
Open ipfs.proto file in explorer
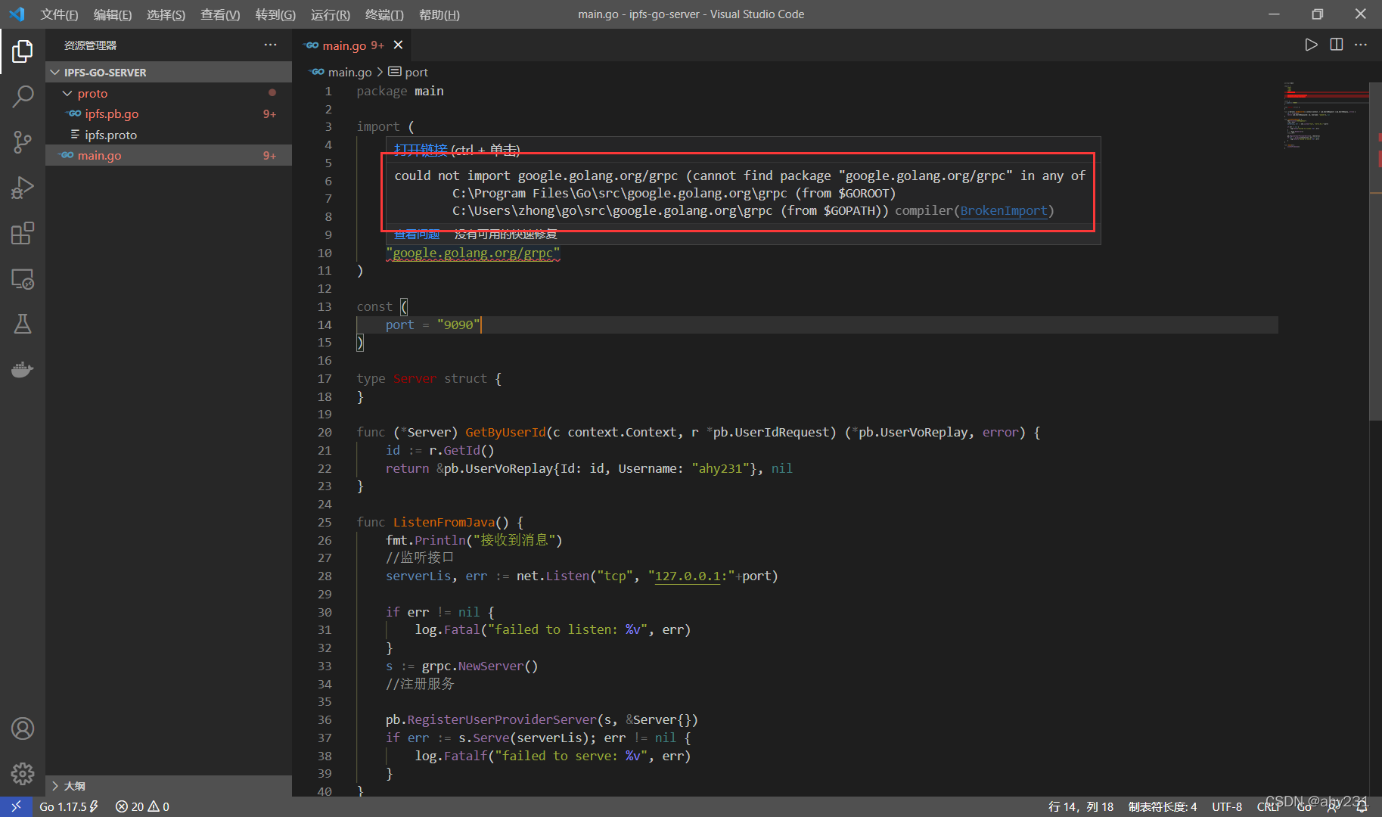click(x=169, y=135)
